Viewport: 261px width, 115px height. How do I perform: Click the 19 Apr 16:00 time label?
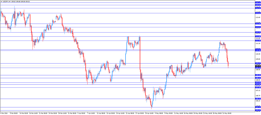[x=120, y=113]
